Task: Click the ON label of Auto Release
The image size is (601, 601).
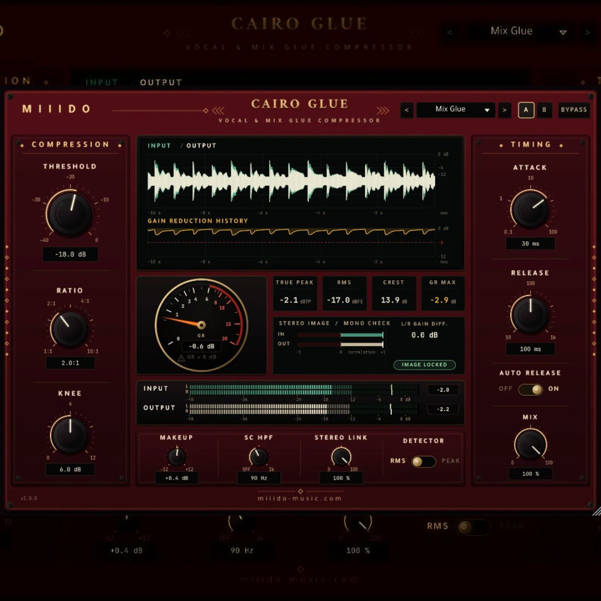Action: point(553,389)
